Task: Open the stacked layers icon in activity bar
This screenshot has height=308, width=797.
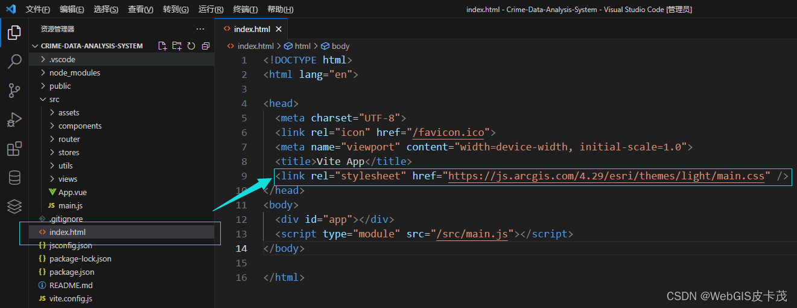Action: click(x=14, y=207)
